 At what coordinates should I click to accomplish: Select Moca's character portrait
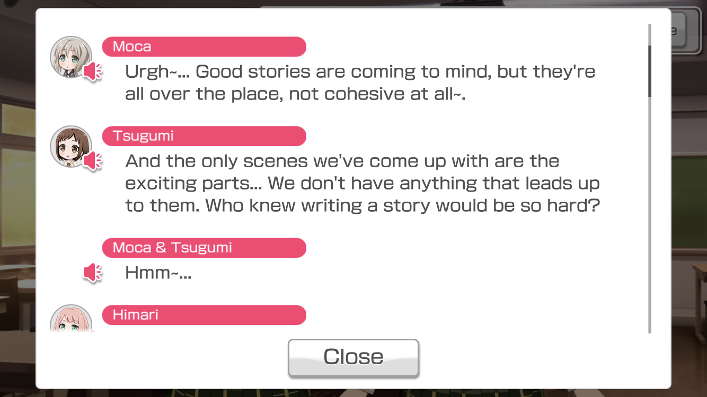pyautogui.click(x=70, y=57)
